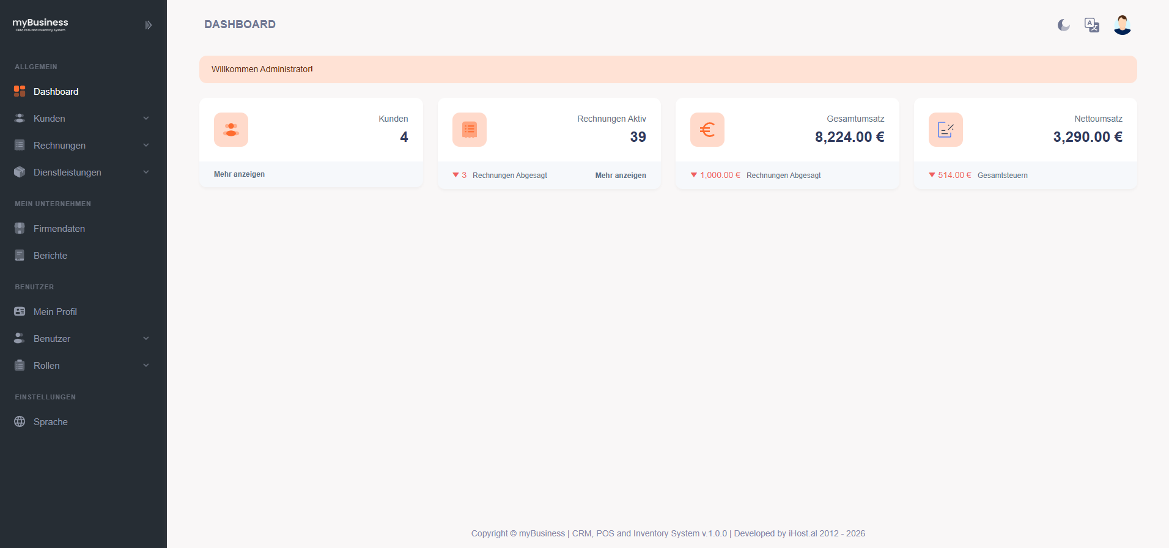The height and width of the screenshot is (548, 1169).
Task: Click the Gesamtumsatz value 8,224.00 €
Action: [x=850, y=137]
